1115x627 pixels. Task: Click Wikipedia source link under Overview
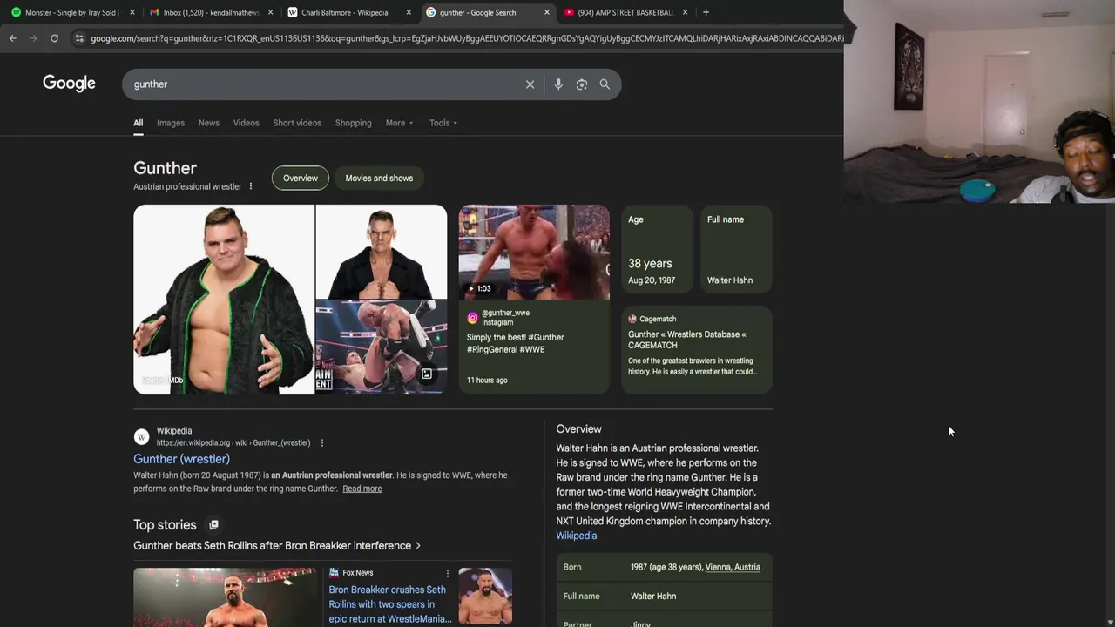click(x=577, y=536)
